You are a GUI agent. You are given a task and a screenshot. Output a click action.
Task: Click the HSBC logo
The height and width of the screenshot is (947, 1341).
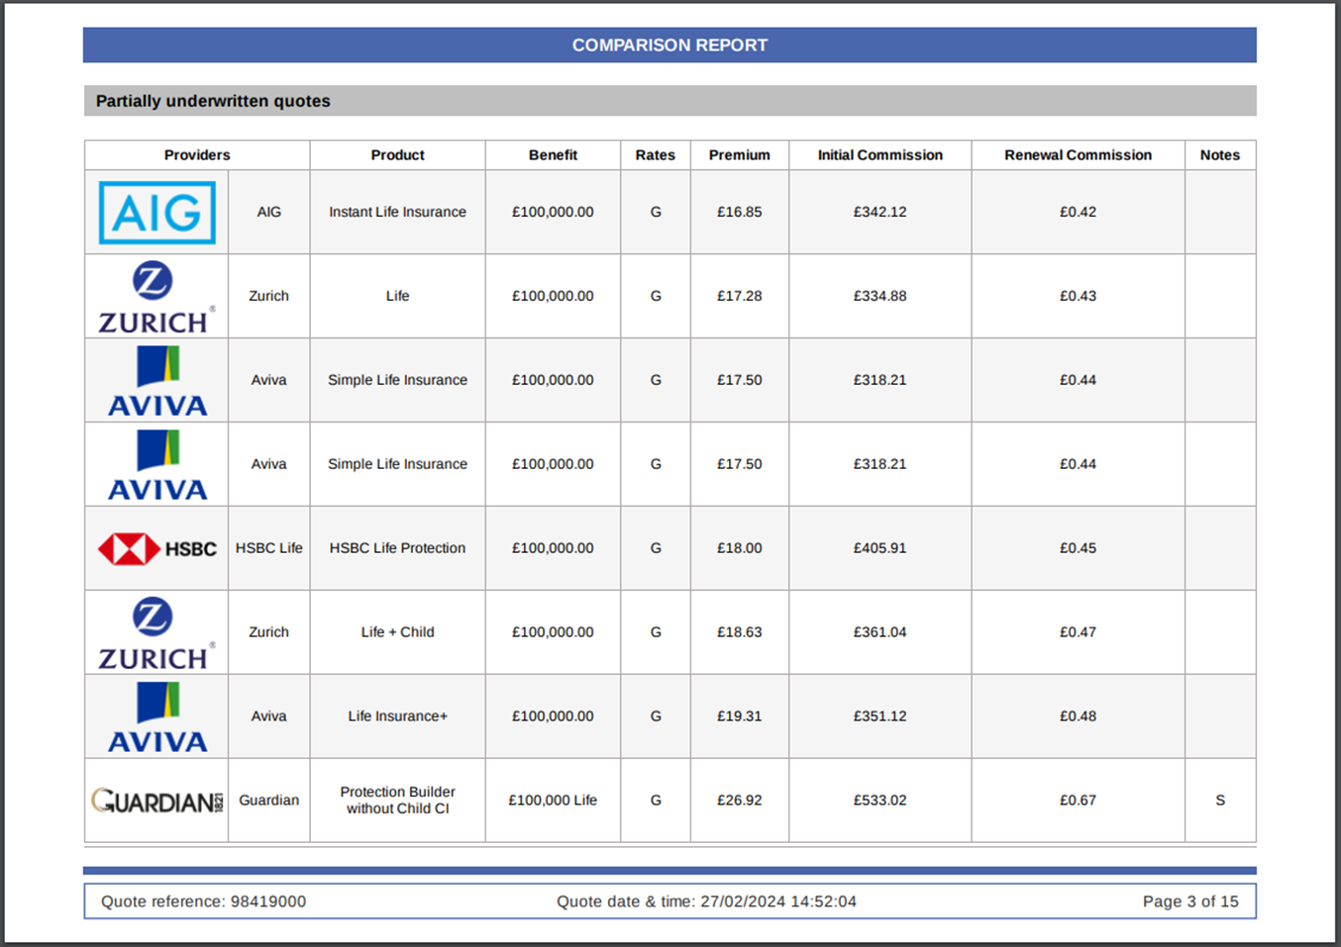[156, 548]
